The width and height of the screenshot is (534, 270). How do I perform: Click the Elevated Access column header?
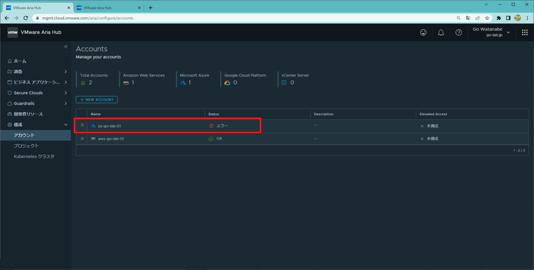coord(433,114)
